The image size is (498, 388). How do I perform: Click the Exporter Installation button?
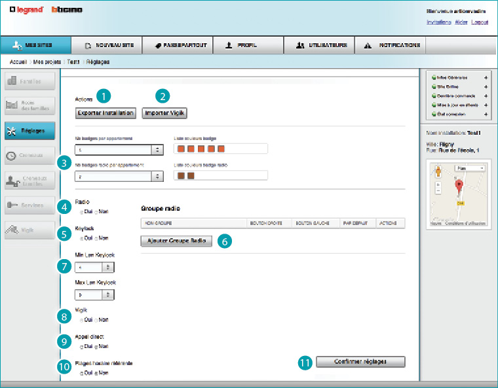pyautogui.click(x=105, y=113)
